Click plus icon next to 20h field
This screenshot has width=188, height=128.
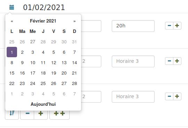pyautogui.click(x=177, y=26)
